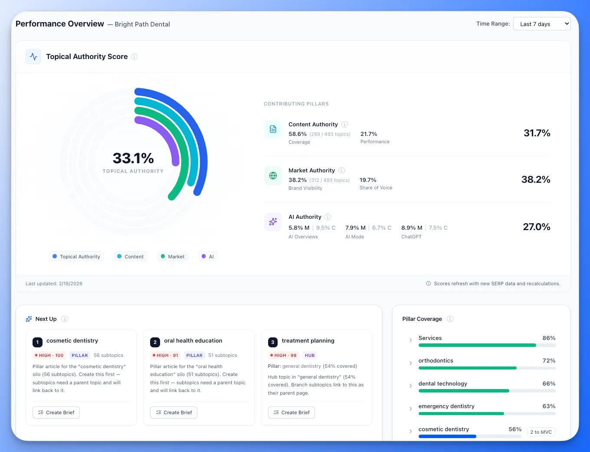Click the Content Authority document icon

click(x=273, y=129)
